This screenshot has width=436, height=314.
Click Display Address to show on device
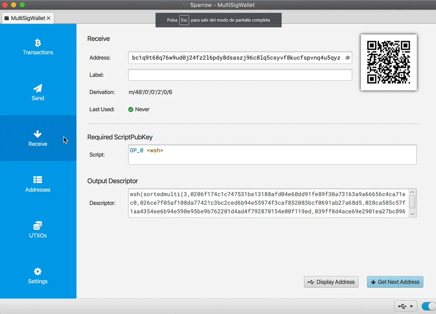click(331, 282)
